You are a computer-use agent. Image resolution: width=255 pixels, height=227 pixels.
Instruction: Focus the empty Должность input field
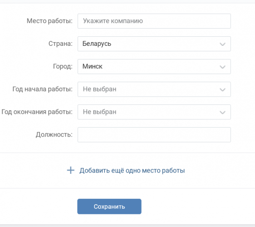154,135
